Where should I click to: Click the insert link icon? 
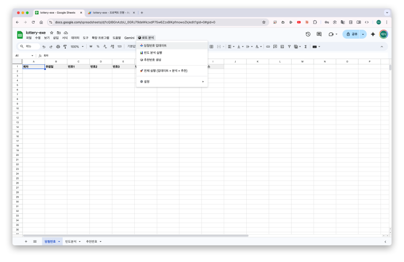pos(268,47)
